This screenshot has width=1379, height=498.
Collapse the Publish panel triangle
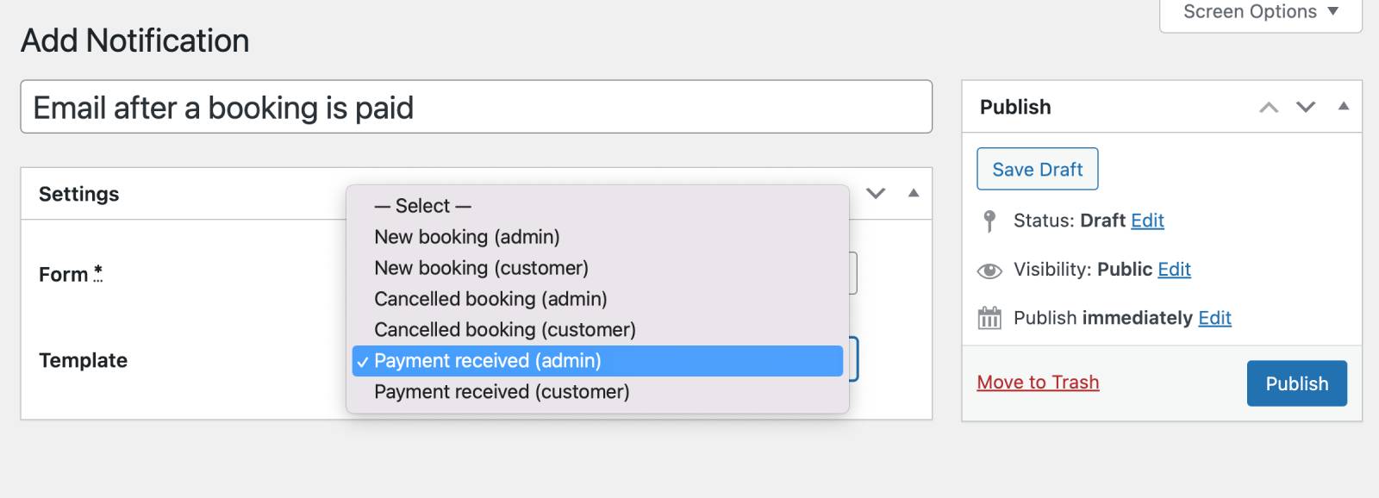[1343, 106]
